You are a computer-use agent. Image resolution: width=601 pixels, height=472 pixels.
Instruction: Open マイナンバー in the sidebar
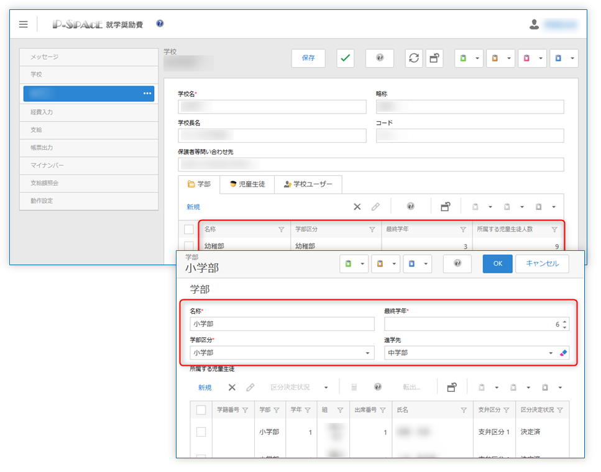pos(89,165)
